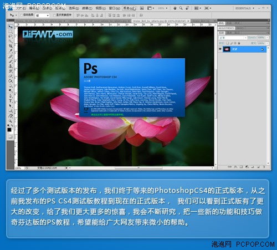This screenshot has width=277, height=250.
Task: Open the ESSENTIALS workspace switcher
Action: click(x=245, y=8)
